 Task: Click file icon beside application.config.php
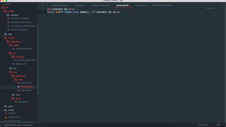point(8,18)
